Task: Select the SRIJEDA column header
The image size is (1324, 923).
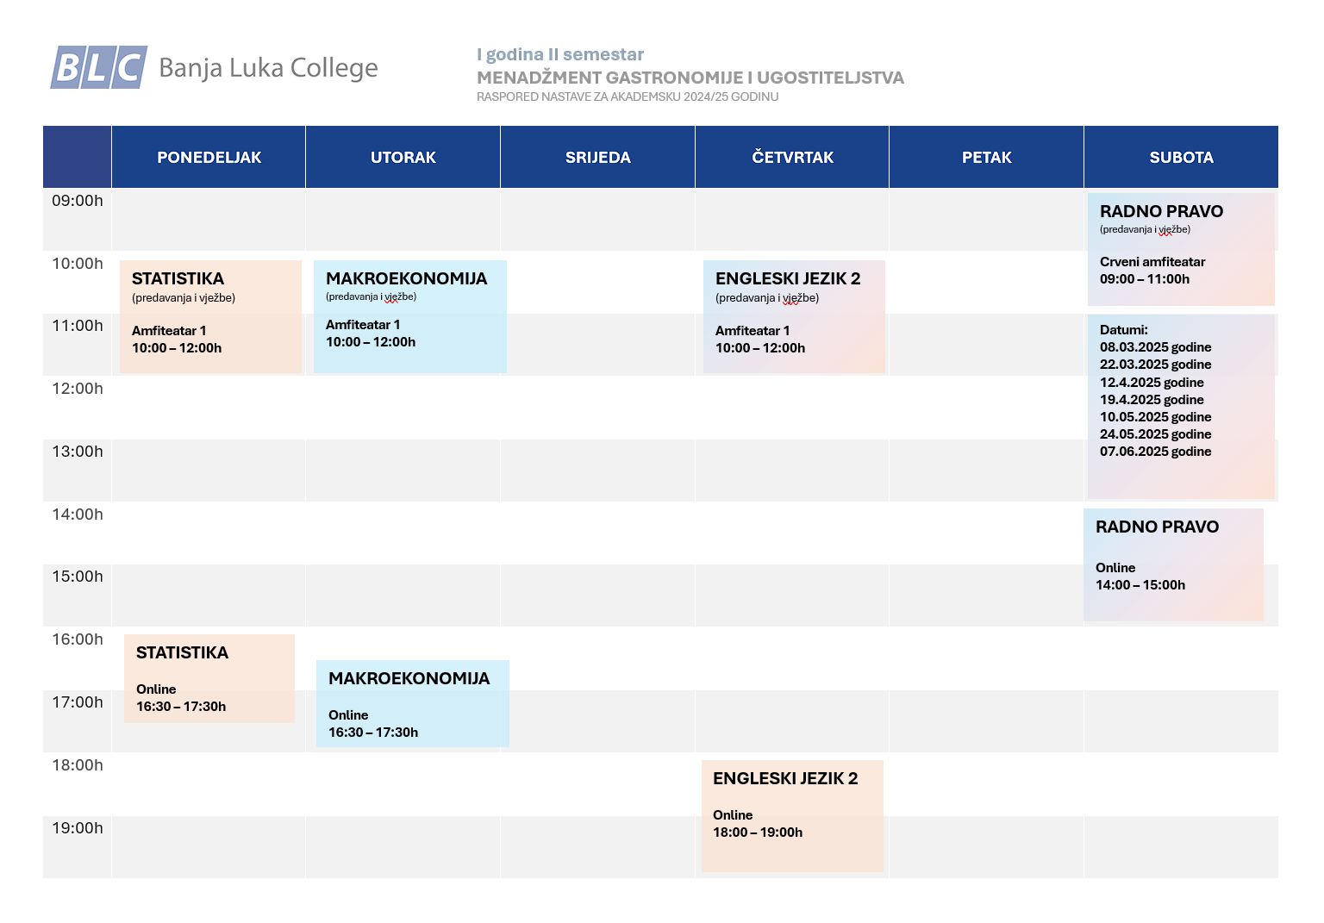Action: click(598, 157)
